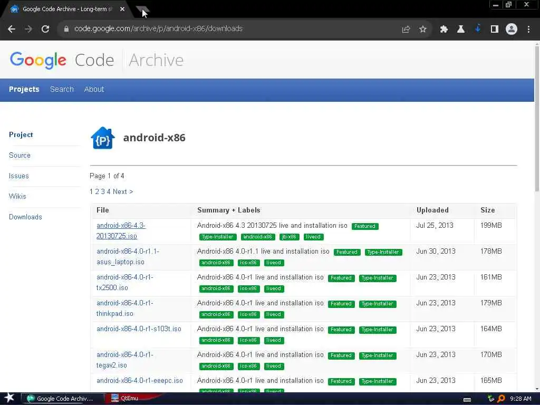Screen dimensions: 540x405
Task: Click the magnifier search tray icon
Action: tap(501, 399)
